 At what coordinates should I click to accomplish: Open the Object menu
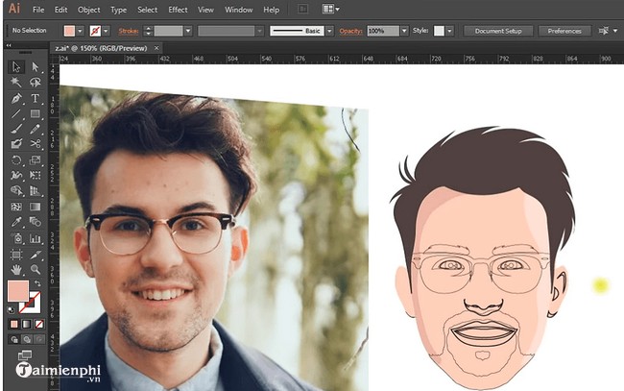[x=88, y=10]
